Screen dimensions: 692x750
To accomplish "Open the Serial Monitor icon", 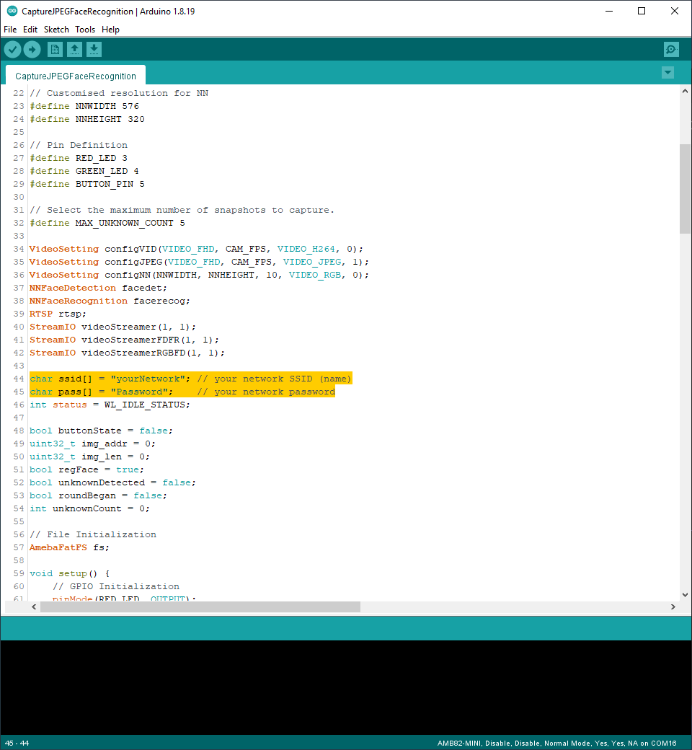I will (671, 49).
